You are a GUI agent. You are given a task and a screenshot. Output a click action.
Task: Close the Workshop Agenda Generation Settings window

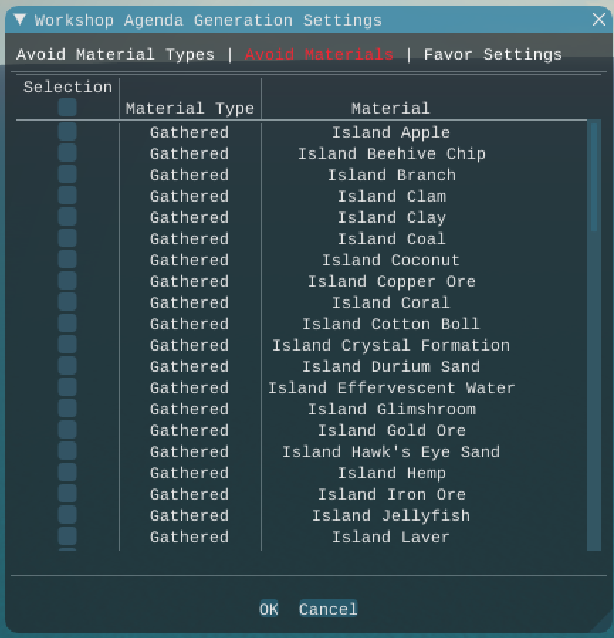(x=599, y=19)
